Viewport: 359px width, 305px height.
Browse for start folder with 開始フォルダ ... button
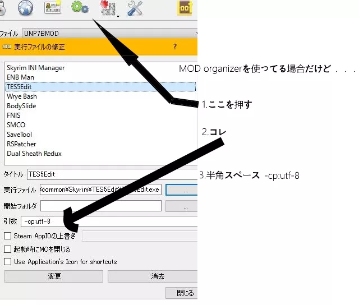[x=181, y=206]
